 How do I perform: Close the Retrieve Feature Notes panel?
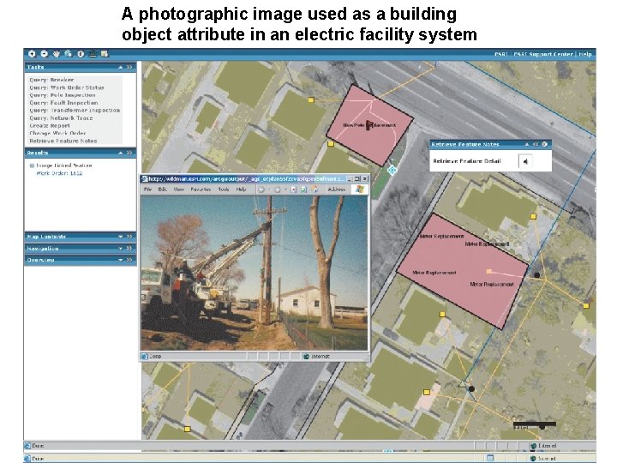coord(545,144)
